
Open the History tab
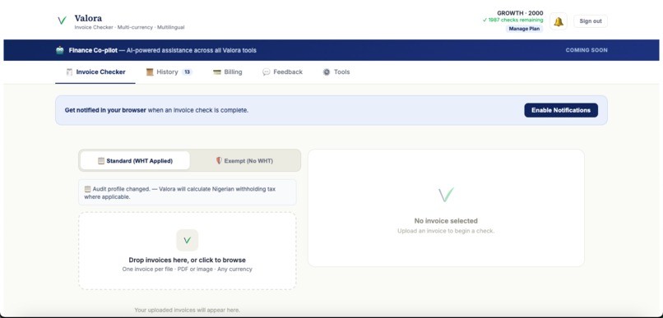click(x=169, y=72)
